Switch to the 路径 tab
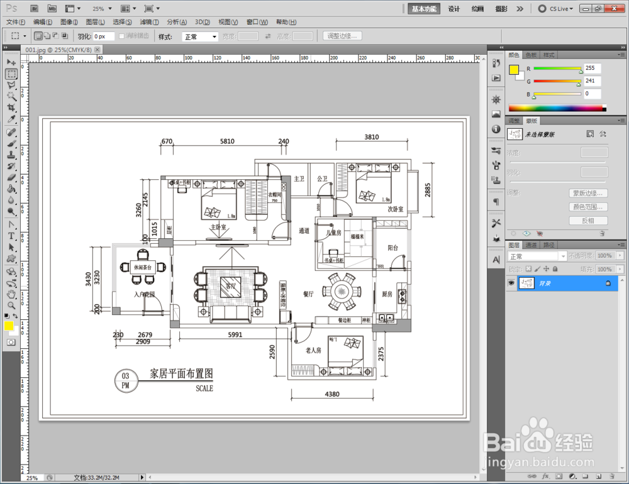The image size is (629, 484). (x=548, y=245)
